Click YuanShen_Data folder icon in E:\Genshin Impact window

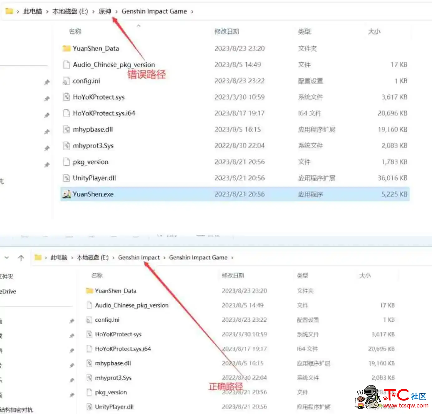90,291
